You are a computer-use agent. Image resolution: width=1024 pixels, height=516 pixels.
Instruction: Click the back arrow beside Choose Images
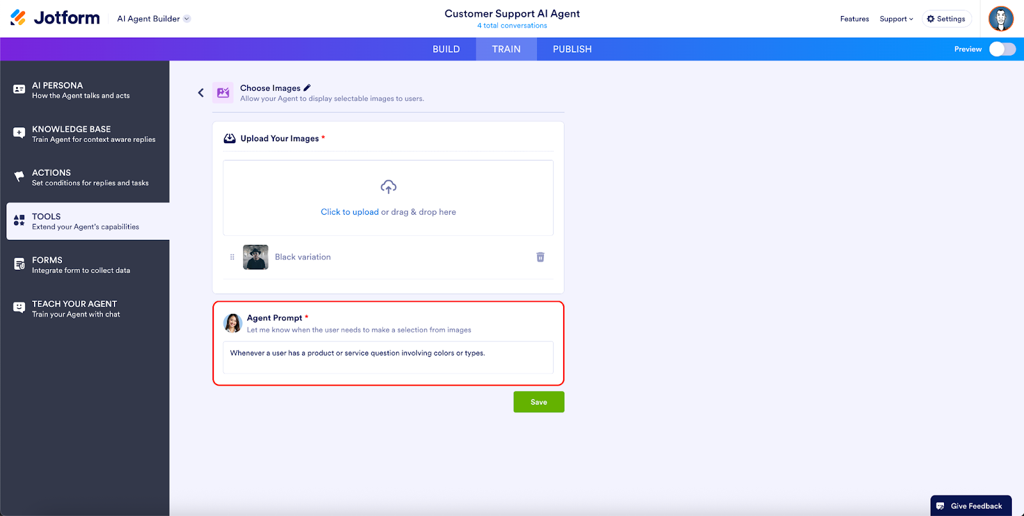201,93
